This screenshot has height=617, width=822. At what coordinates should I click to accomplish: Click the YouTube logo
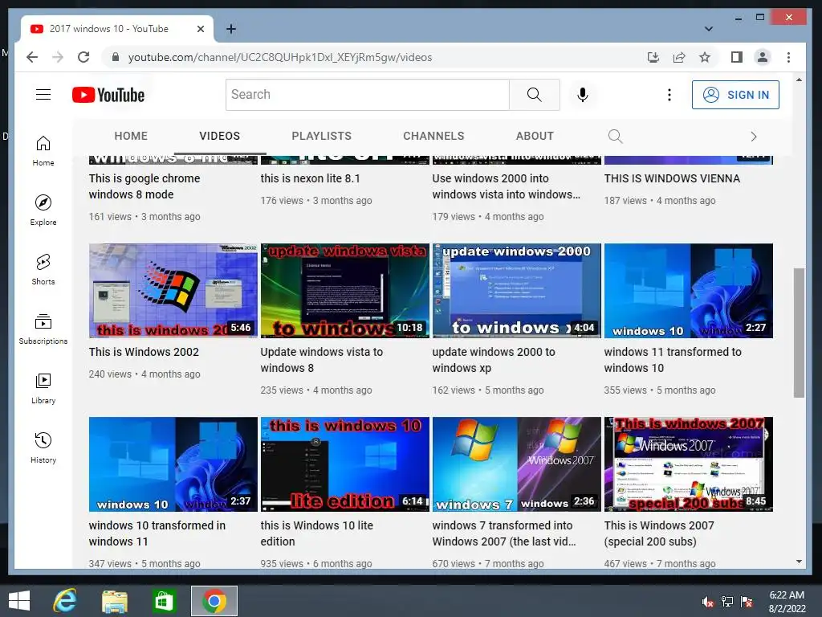pyautogui.click(x=108, y=95)
